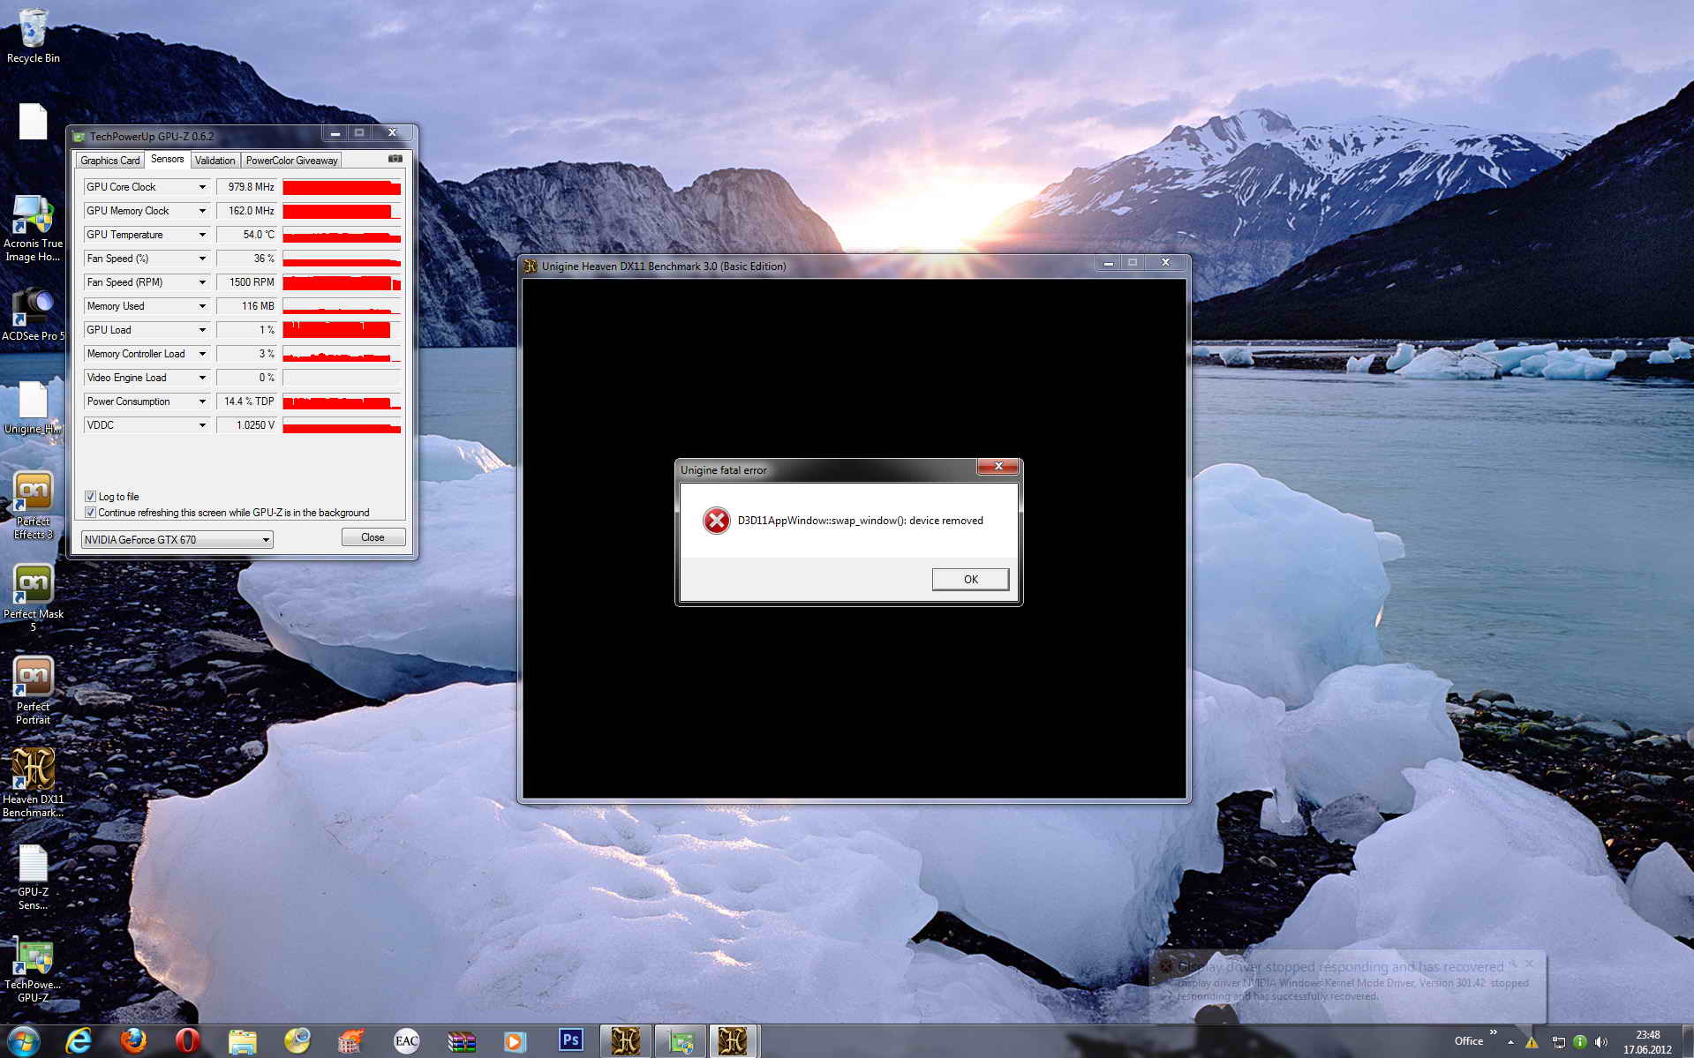
Task: Click the Show desktop strip at taskbar end
Action: tap(1686, 1041)
